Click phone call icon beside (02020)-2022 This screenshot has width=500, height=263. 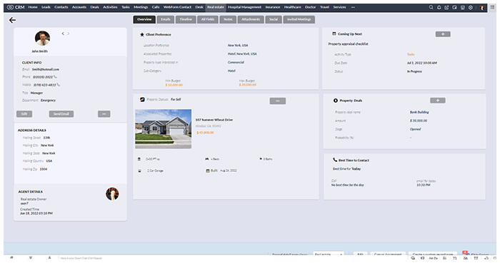tap(55, 77)
